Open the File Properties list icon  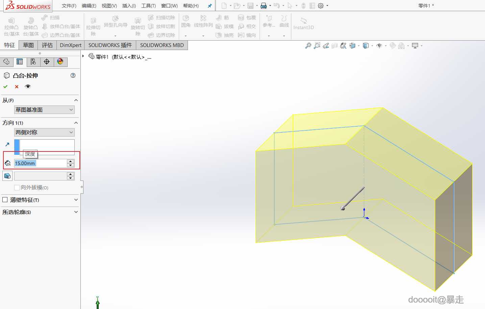312,6
